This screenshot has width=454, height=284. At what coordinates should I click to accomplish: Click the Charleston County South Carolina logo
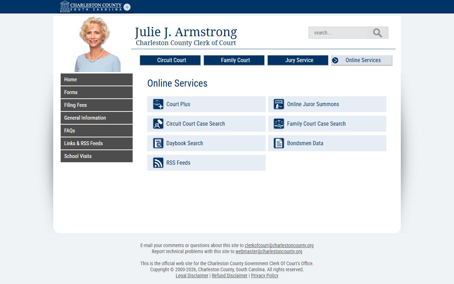click(x=91, y=6)
